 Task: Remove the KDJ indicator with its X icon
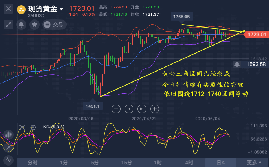click(22, 127)
